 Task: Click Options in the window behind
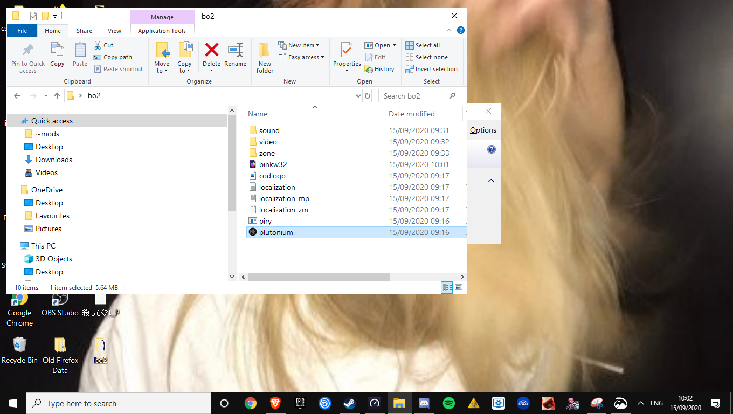pos(483,130)
